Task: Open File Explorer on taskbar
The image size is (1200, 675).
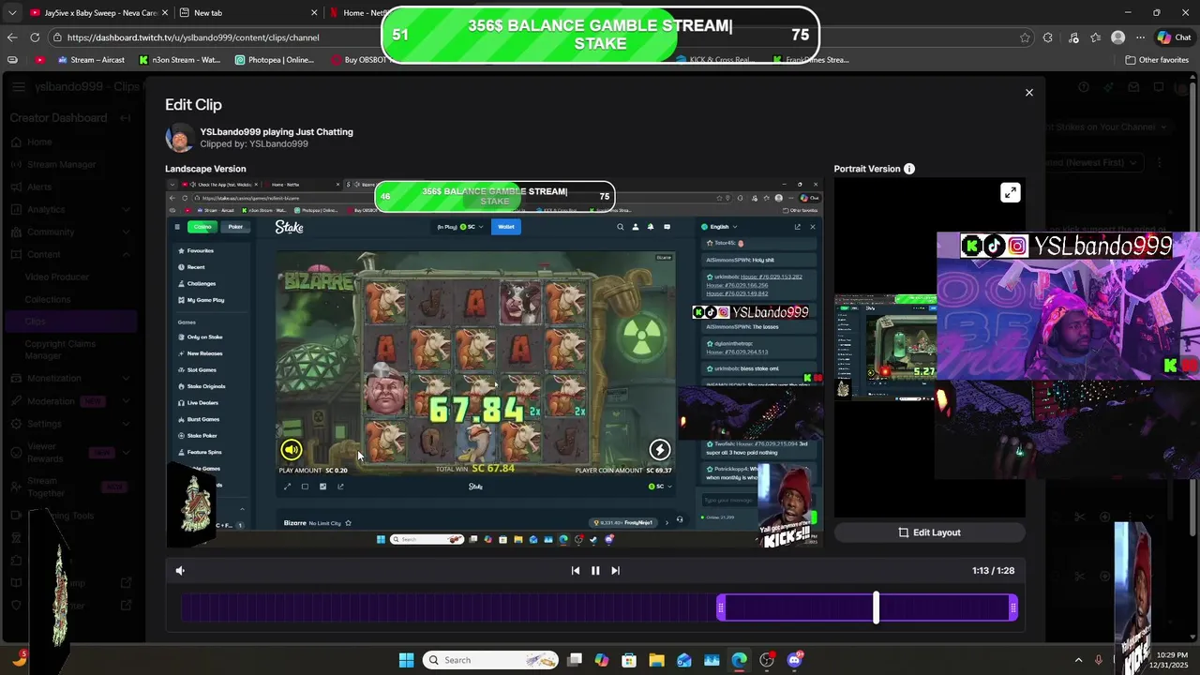Action: (656, 660)
